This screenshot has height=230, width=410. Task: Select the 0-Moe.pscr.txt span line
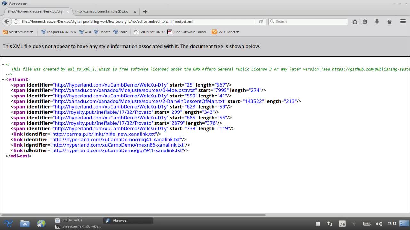pyautogui.click(x=138, y=90)
